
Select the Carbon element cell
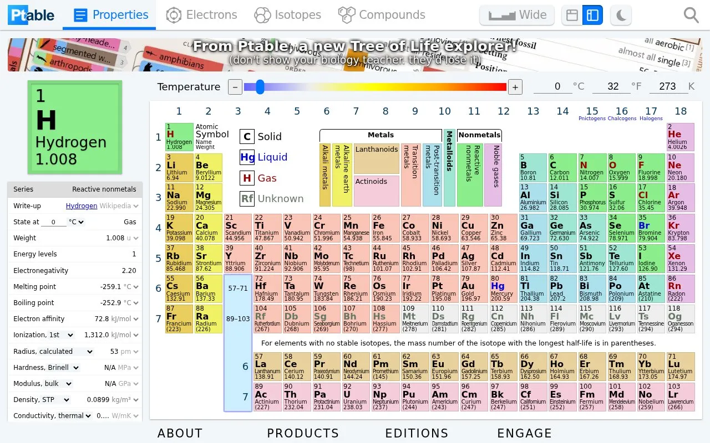562,168
